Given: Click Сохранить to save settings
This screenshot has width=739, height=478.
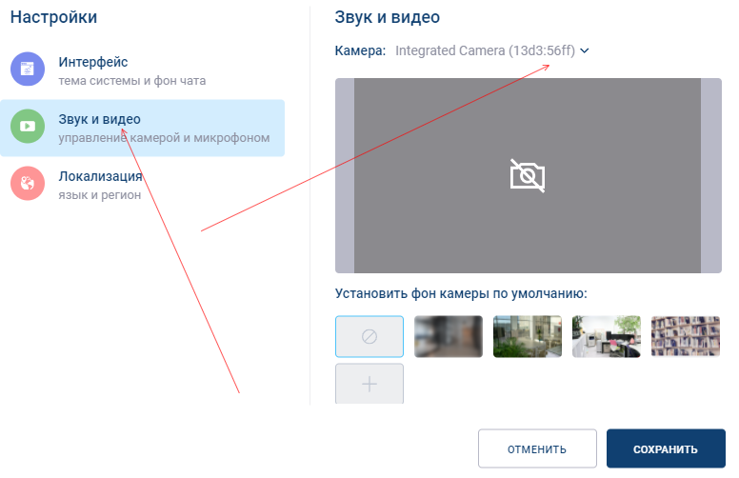Looking at the screenshot, I should 666,448.
